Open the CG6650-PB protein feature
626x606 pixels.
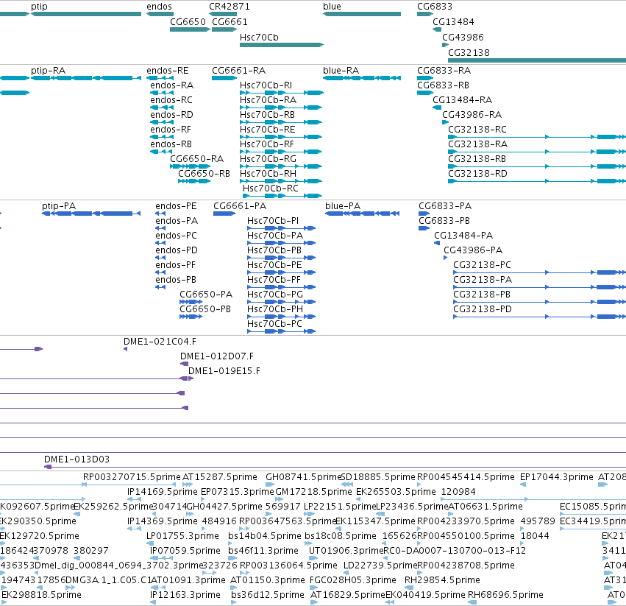[191, 317]
